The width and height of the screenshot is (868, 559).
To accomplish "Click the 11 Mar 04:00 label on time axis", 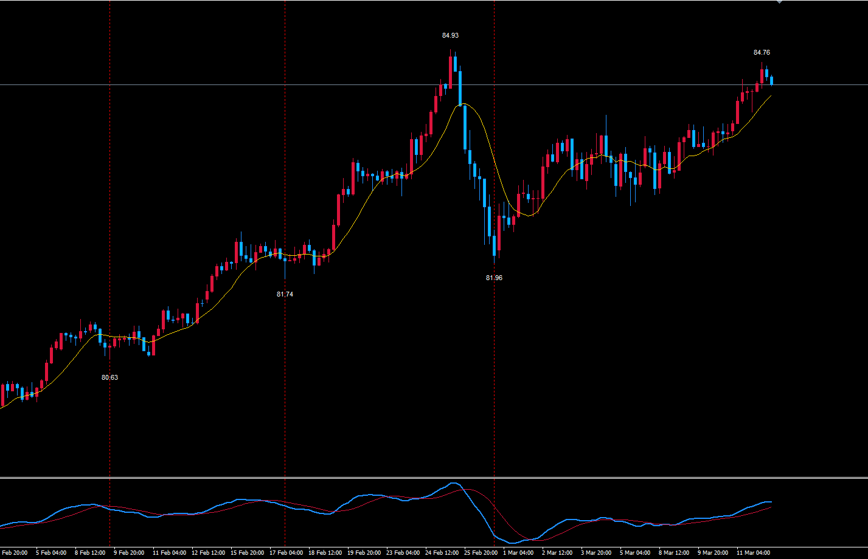I will [x=752, y=553].
